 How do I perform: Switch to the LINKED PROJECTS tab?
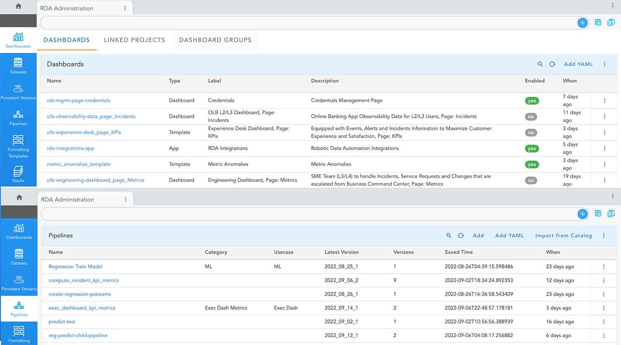coord(135,40)
